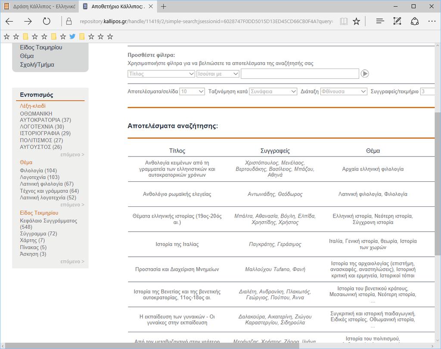Open Ταξινόμηση κατά Συνάφεια dropdown
This screenshot has width=441, height=349.
(x=273, y=91)
